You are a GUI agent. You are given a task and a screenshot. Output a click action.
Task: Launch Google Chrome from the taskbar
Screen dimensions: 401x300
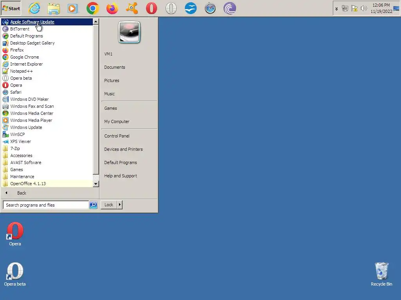click(x=92, y=8)
